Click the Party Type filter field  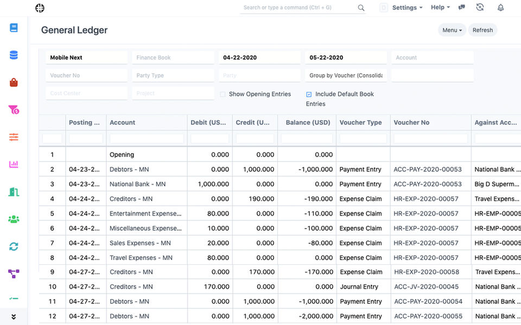tap(173, 75)
